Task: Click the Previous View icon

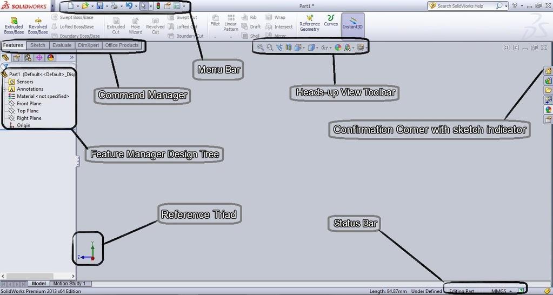Action: click(x=279, y=47)
